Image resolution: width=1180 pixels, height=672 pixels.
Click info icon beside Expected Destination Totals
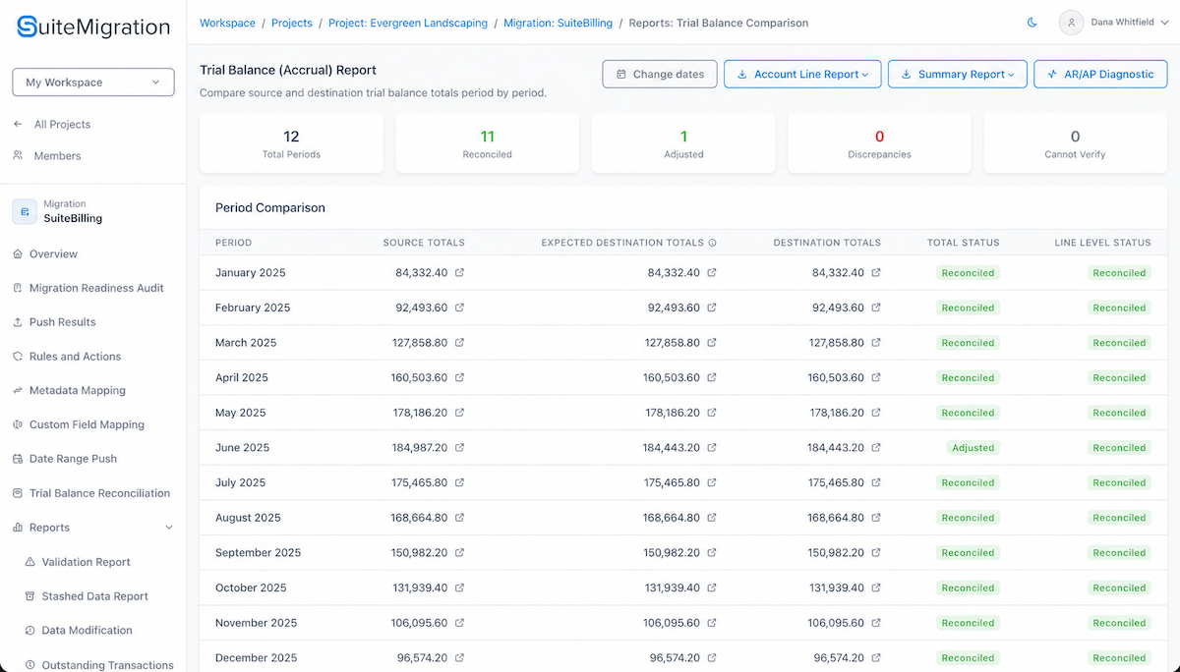[x=713, y=243]
